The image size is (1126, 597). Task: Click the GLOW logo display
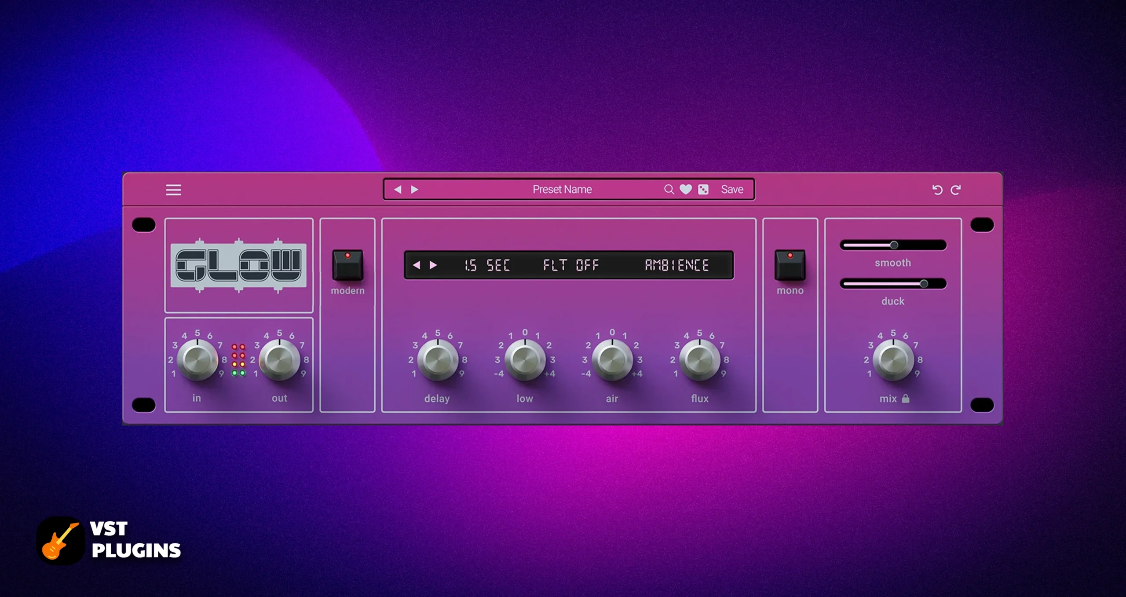pos(238,265)
